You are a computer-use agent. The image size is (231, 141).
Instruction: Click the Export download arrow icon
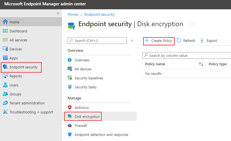click(x=202, y=41)
